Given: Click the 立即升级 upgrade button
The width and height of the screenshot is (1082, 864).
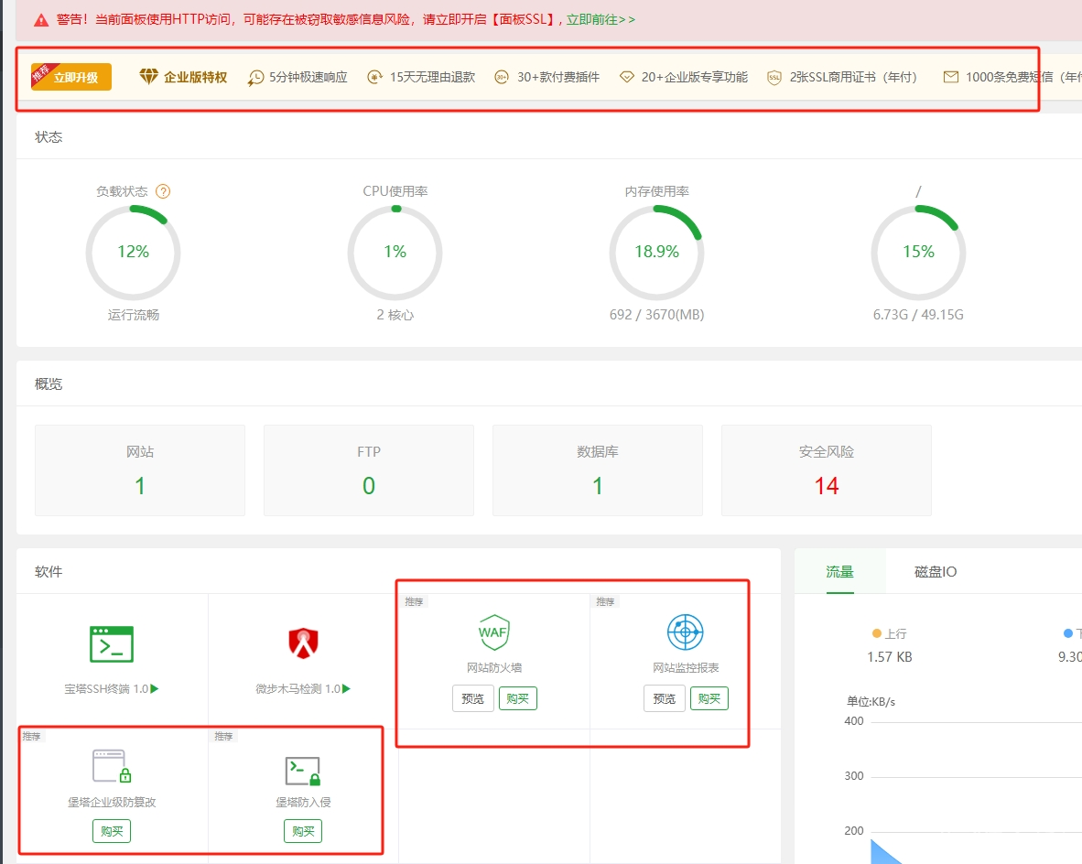Looking at the screenshot, I should (71, 77).
